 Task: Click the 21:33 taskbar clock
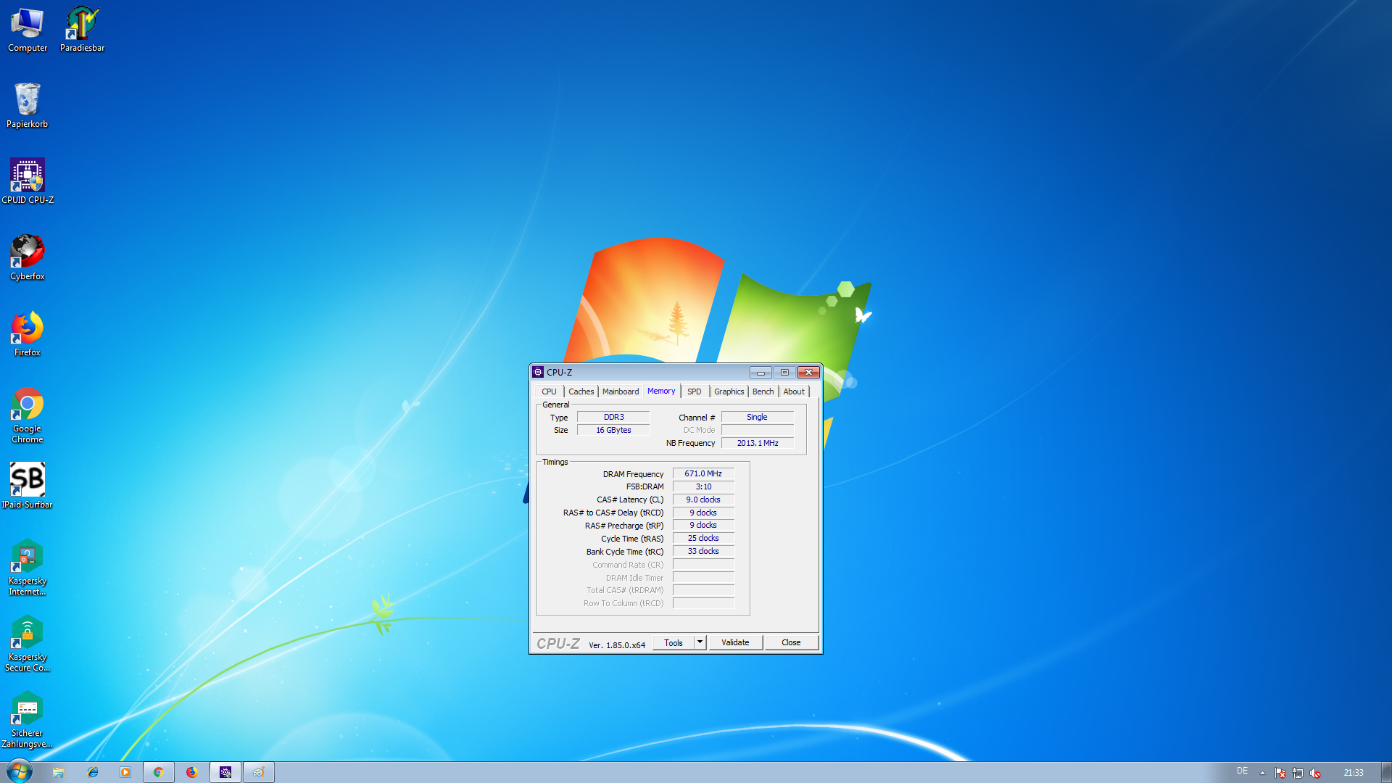tap(1353, 773)
